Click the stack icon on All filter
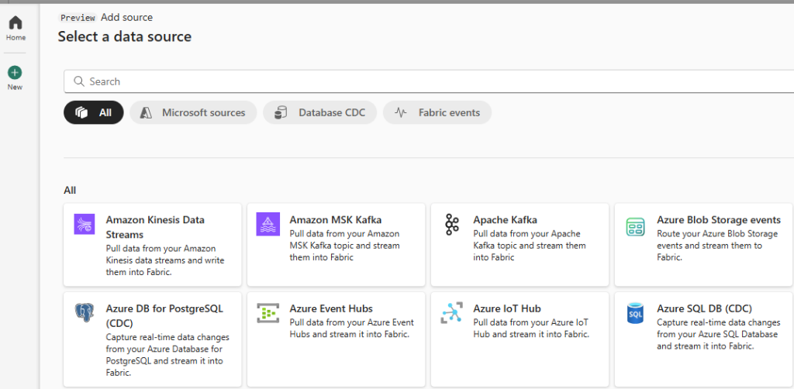This screenshot has height=389, width=794. (81, 113)
